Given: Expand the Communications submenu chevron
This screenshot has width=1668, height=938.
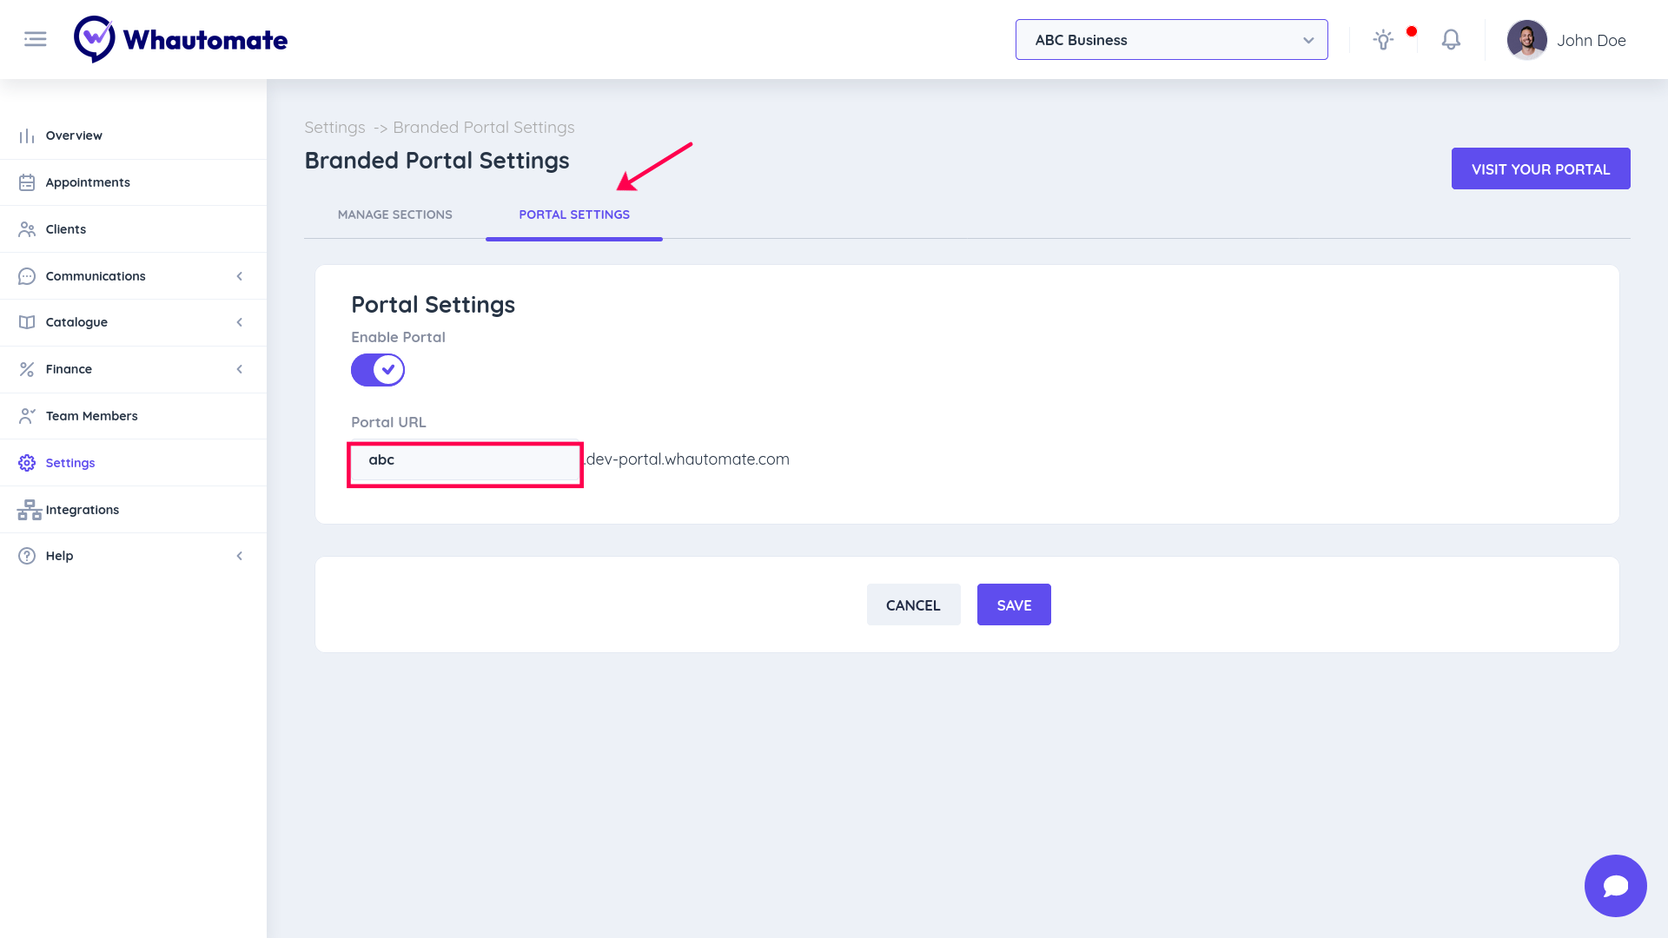Looking at the screenshot, I should 240,276.
